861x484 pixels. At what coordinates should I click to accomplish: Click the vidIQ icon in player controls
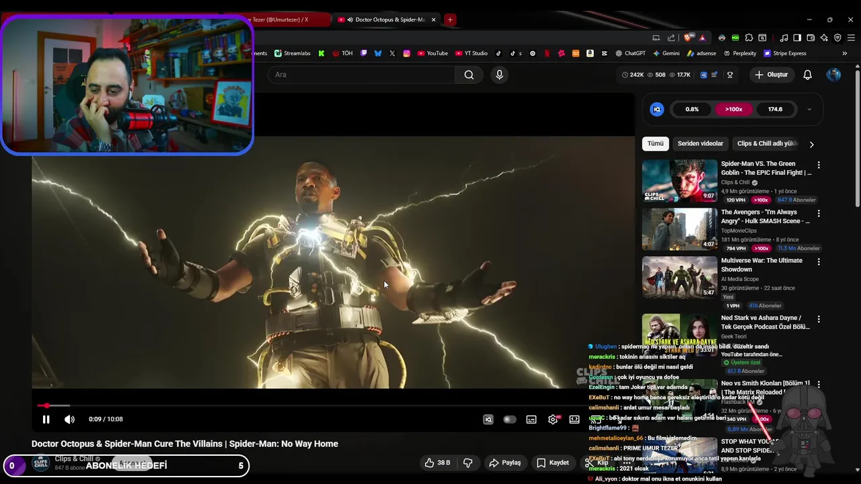point(488,419)
